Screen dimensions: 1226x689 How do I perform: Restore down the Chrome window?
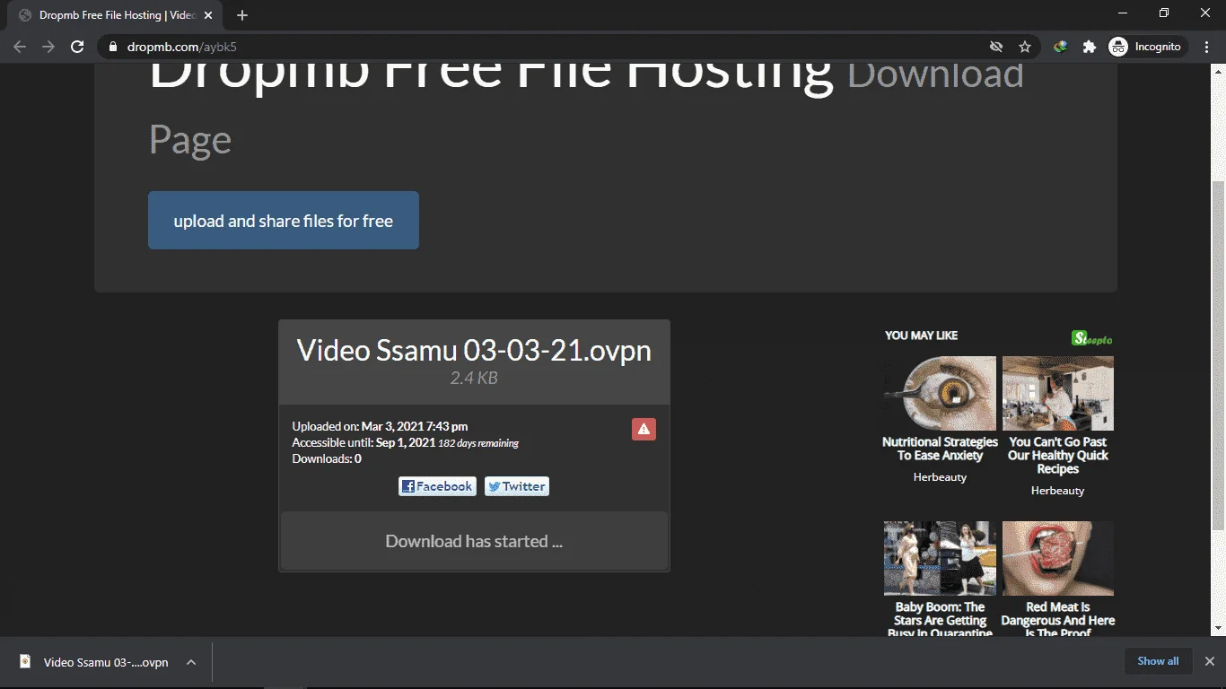pyautogui.click(x=1164, y=13)
